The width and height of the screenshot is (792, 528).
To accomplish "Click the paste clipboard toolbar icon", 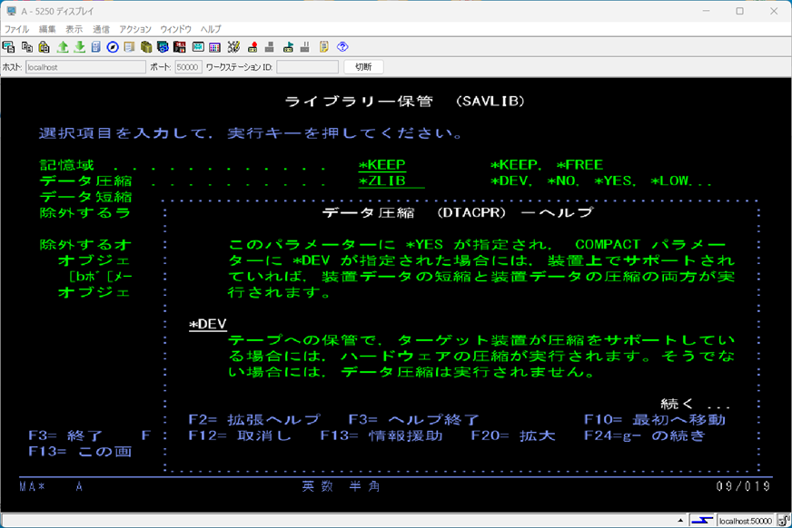I will coord(44,47).
